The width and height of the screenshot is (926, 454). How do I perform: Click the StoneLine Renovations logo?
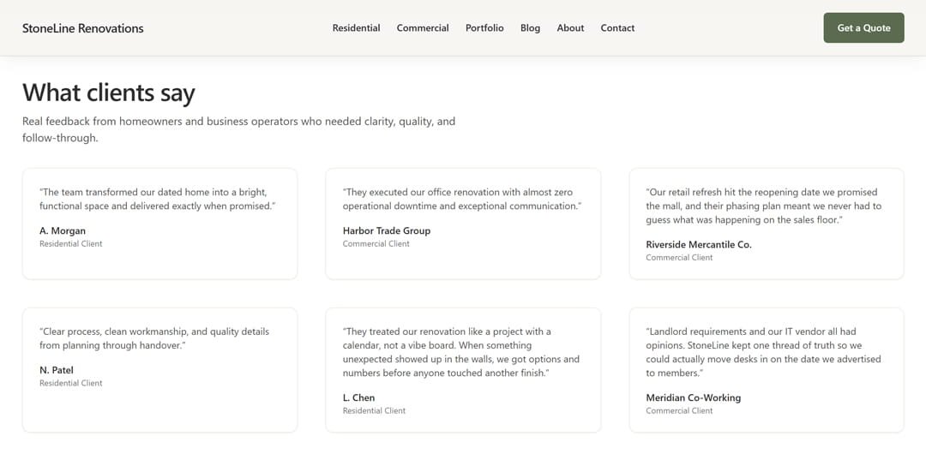83,28
